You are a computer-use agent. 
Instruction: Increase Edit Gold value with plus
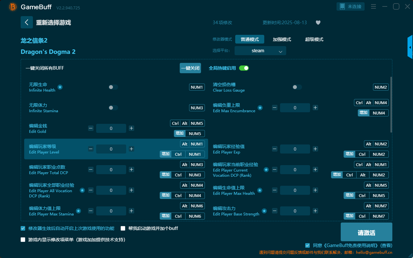[131, 128]
